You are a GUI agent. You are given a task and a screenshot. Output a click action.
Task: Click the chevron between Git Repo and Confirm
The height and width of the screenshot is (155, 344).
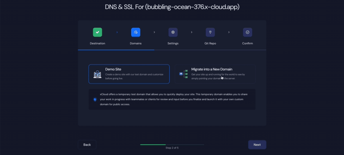tap(229, 32)
